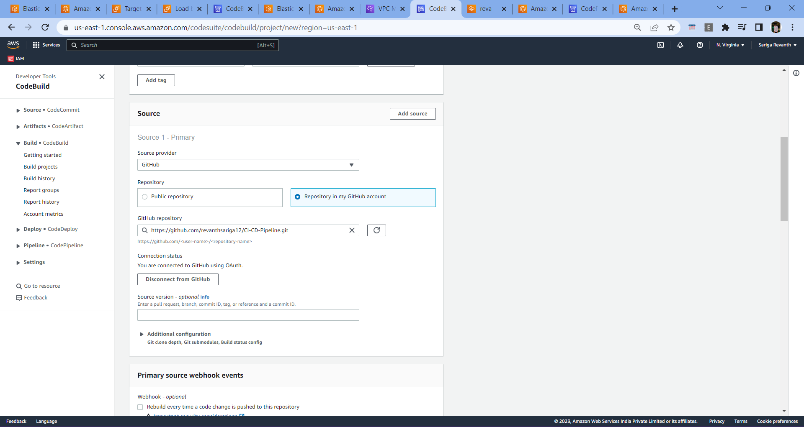Open media control icon in toolbar

[742, 27]
